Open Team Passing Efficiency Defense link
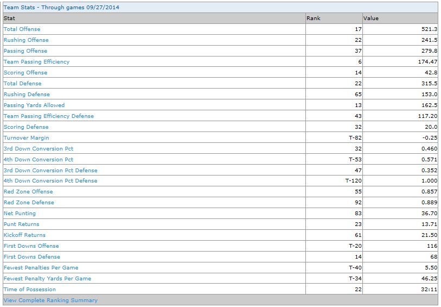Image resolution: width=441 pixels, height=307 pixels. click(x=49, y=116)
